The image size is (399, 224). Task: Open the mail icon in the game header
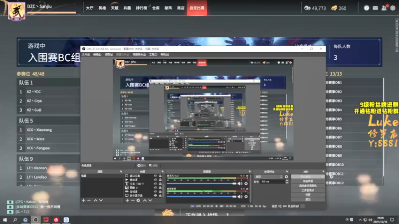click(x=376, y=8)
